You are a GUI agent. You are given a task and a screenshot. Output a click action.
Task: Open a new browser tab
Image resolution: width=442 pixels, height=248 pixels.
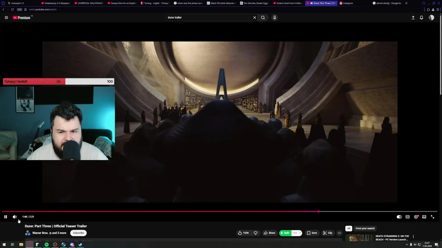point(406,3)
